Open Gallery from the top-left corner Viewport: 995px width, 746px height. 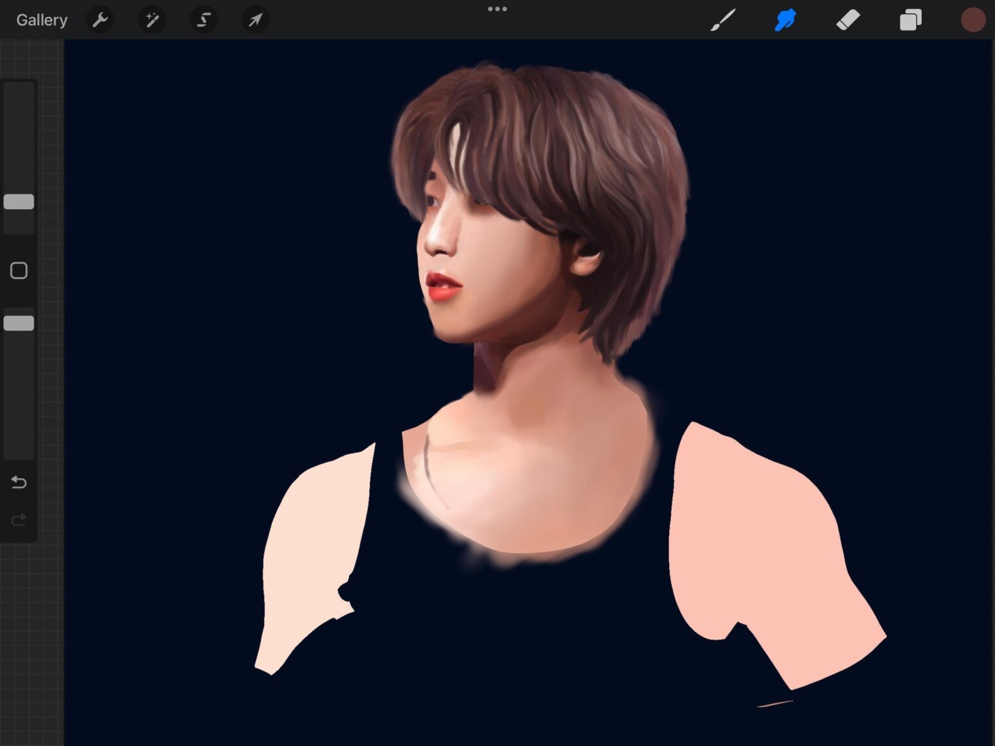(41, 19)
